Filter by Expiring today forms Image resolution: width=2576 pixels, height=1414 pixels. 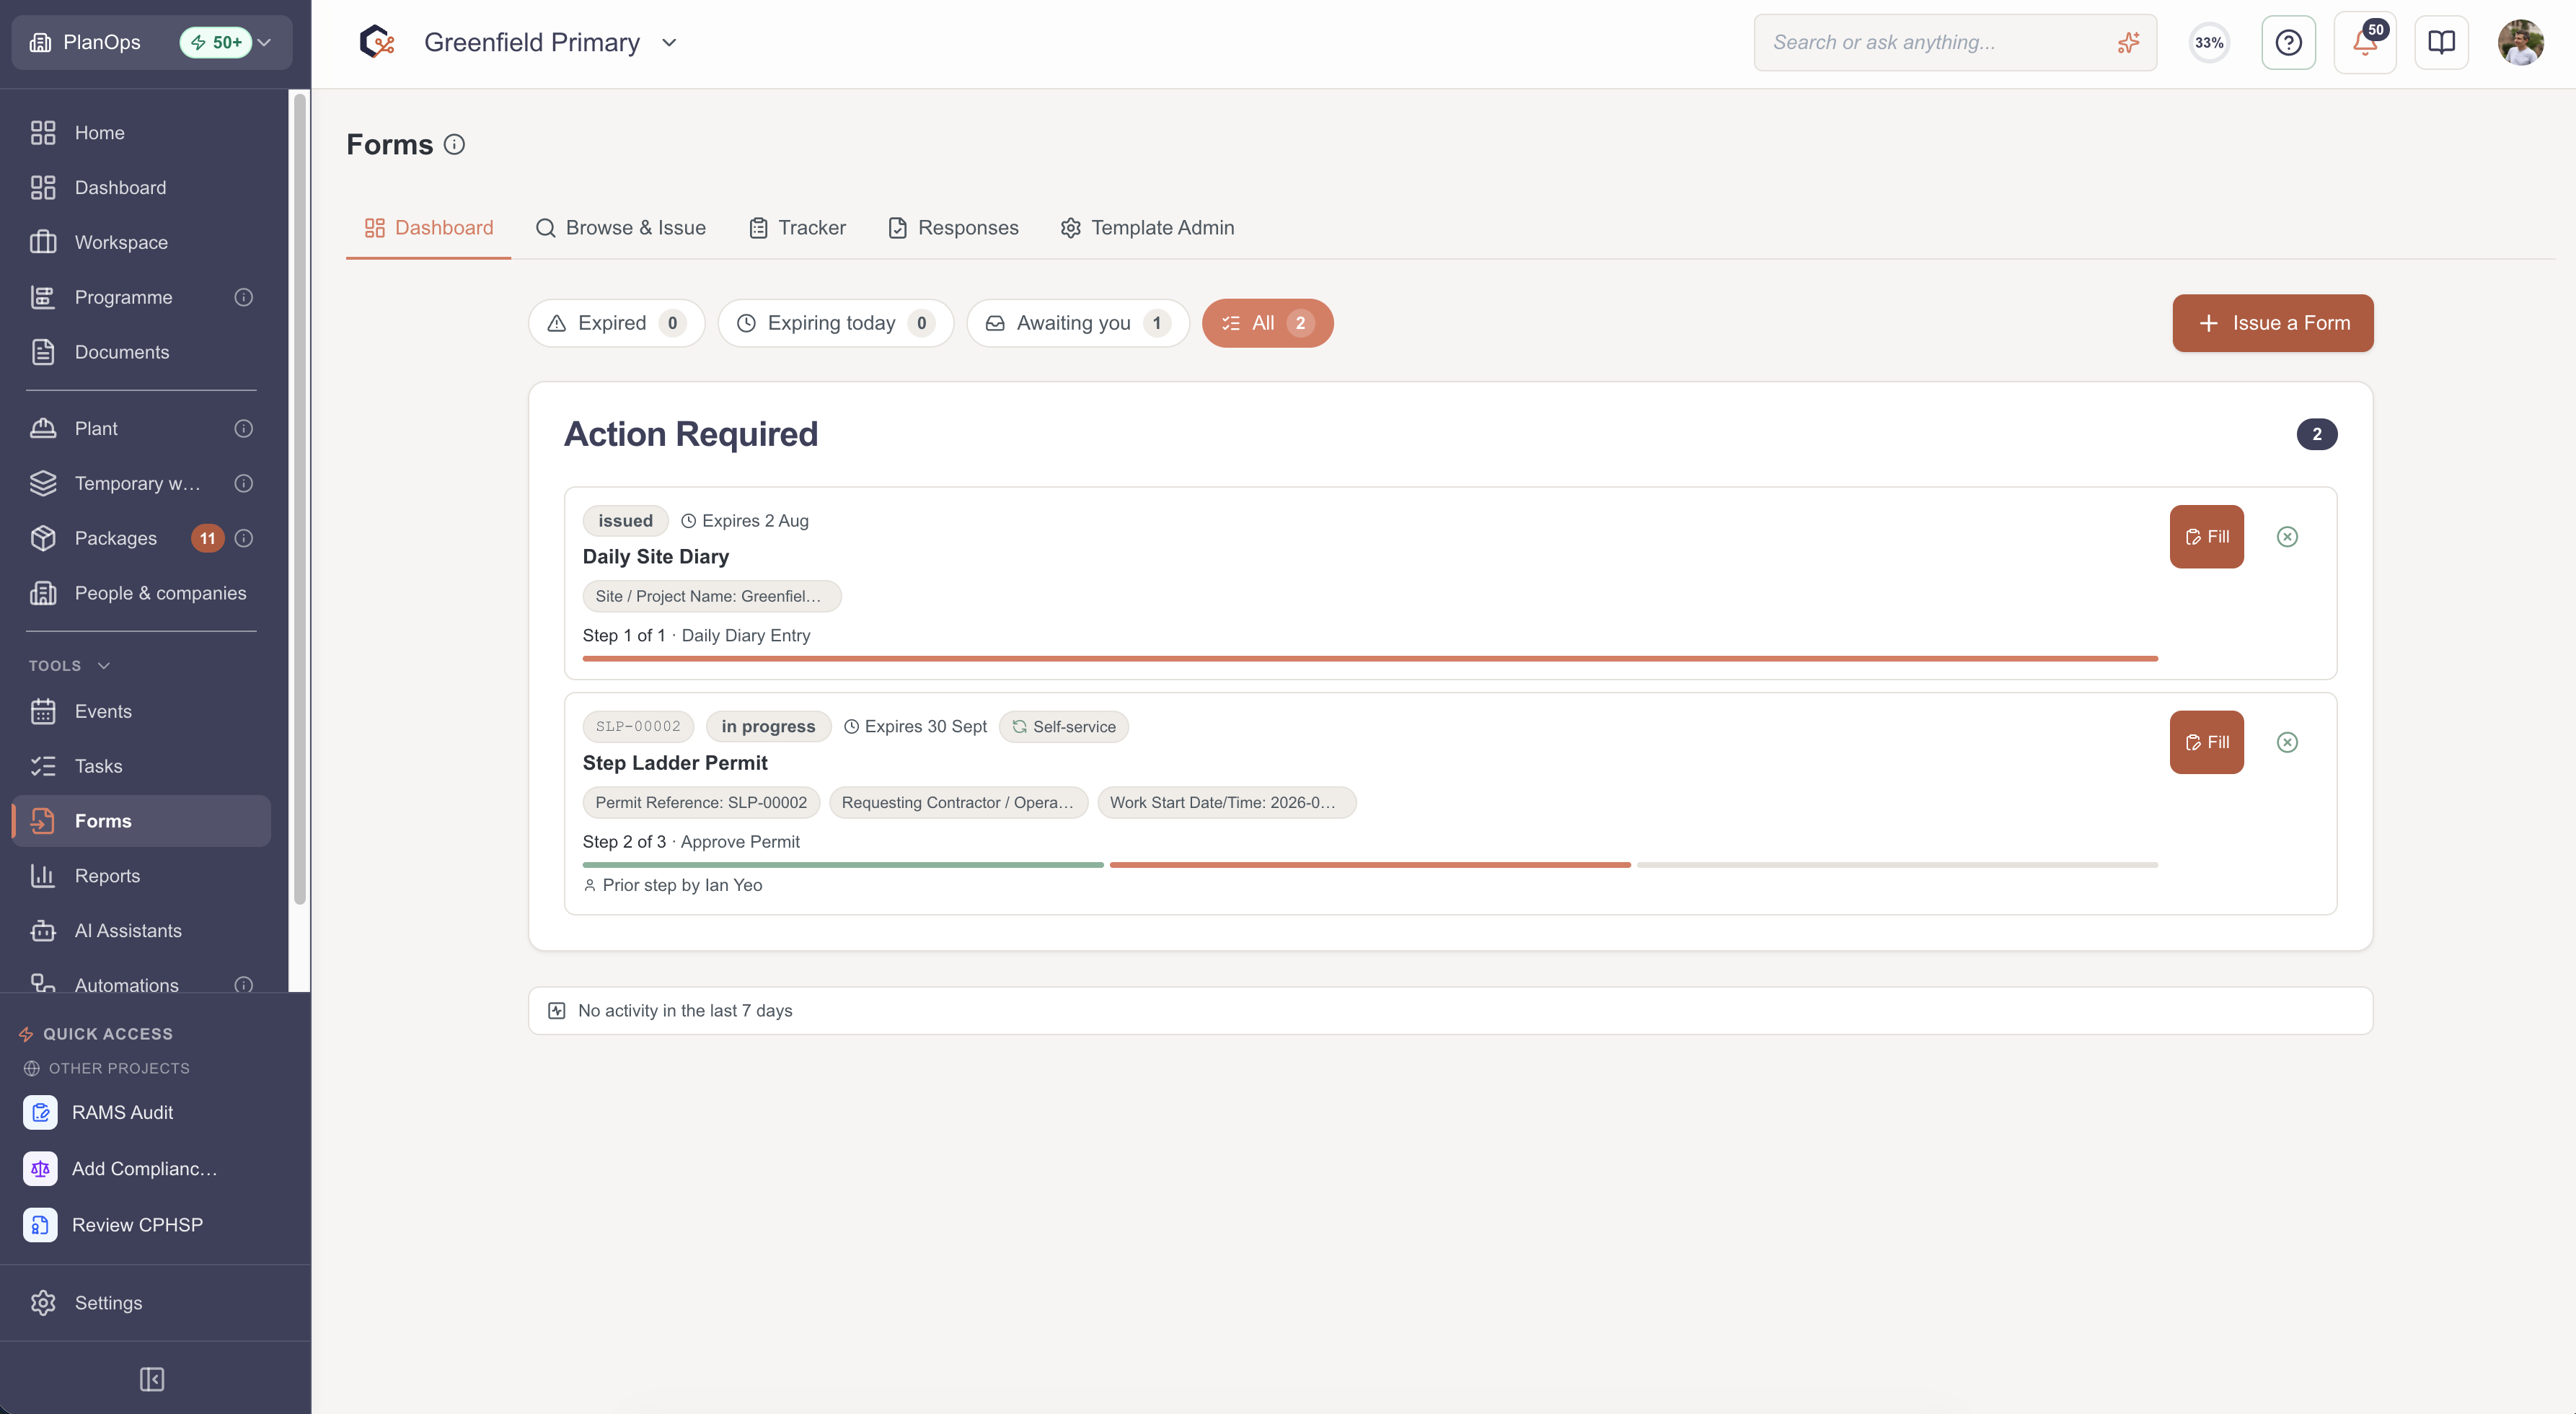tap(835, 323)
